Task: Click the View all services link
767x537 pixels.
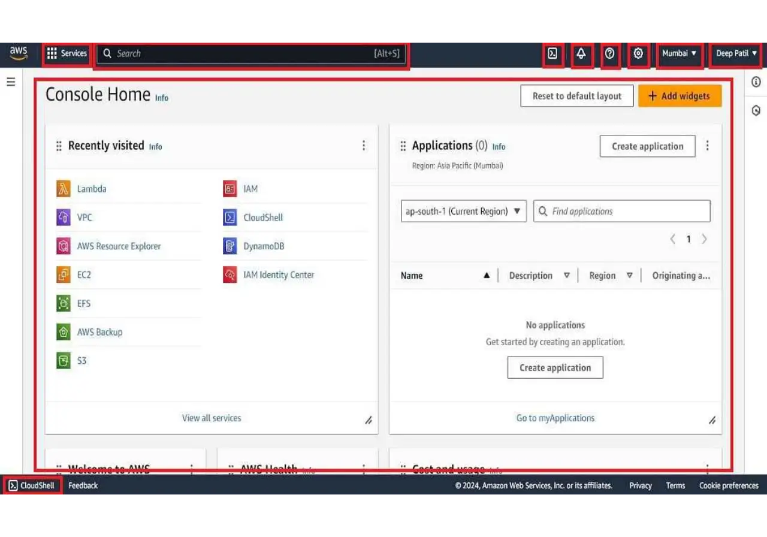Action: tap(212, 418)
